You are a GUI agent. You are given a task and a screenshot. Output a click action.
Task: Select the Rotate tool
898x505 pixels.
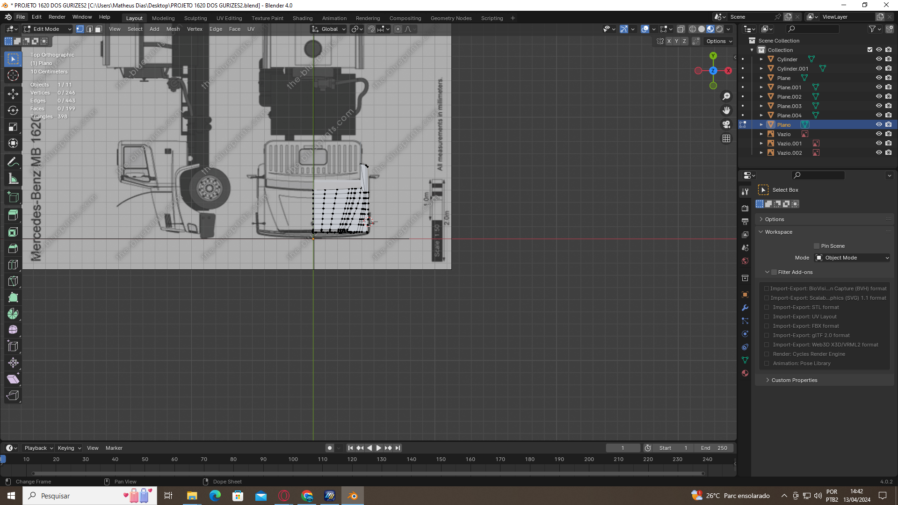pos(13,110)
